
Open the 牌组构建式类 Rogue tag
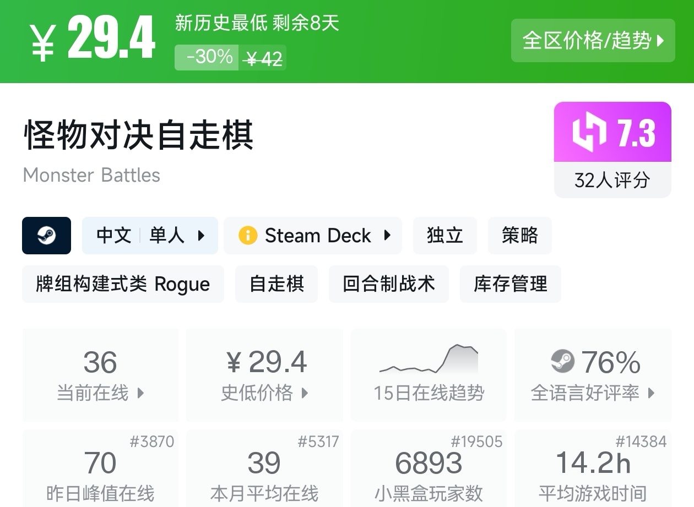pos(123,284)
